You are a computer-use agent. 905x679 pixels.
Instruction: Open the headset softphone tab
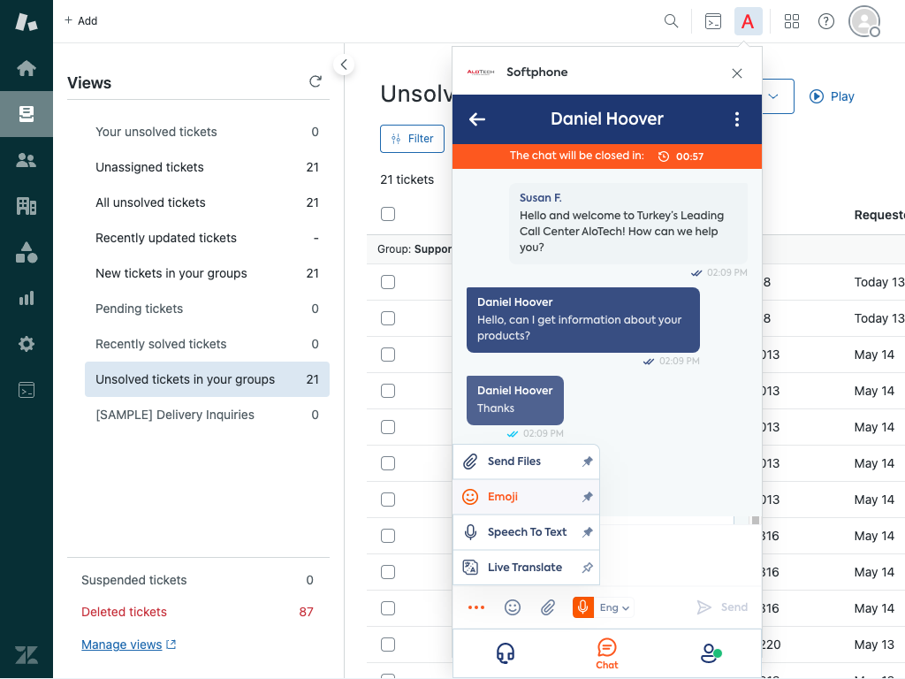pos(506,653)
